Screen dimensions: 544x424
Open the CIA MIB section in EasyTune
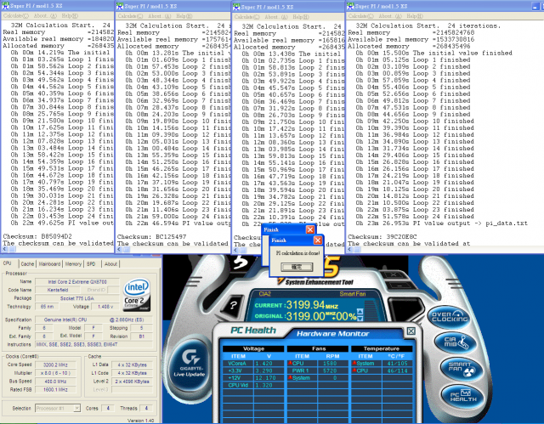(x=455, y=342)
